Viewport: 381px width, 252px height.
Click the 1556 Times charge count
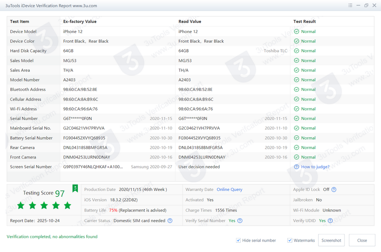tap(226, 210)
